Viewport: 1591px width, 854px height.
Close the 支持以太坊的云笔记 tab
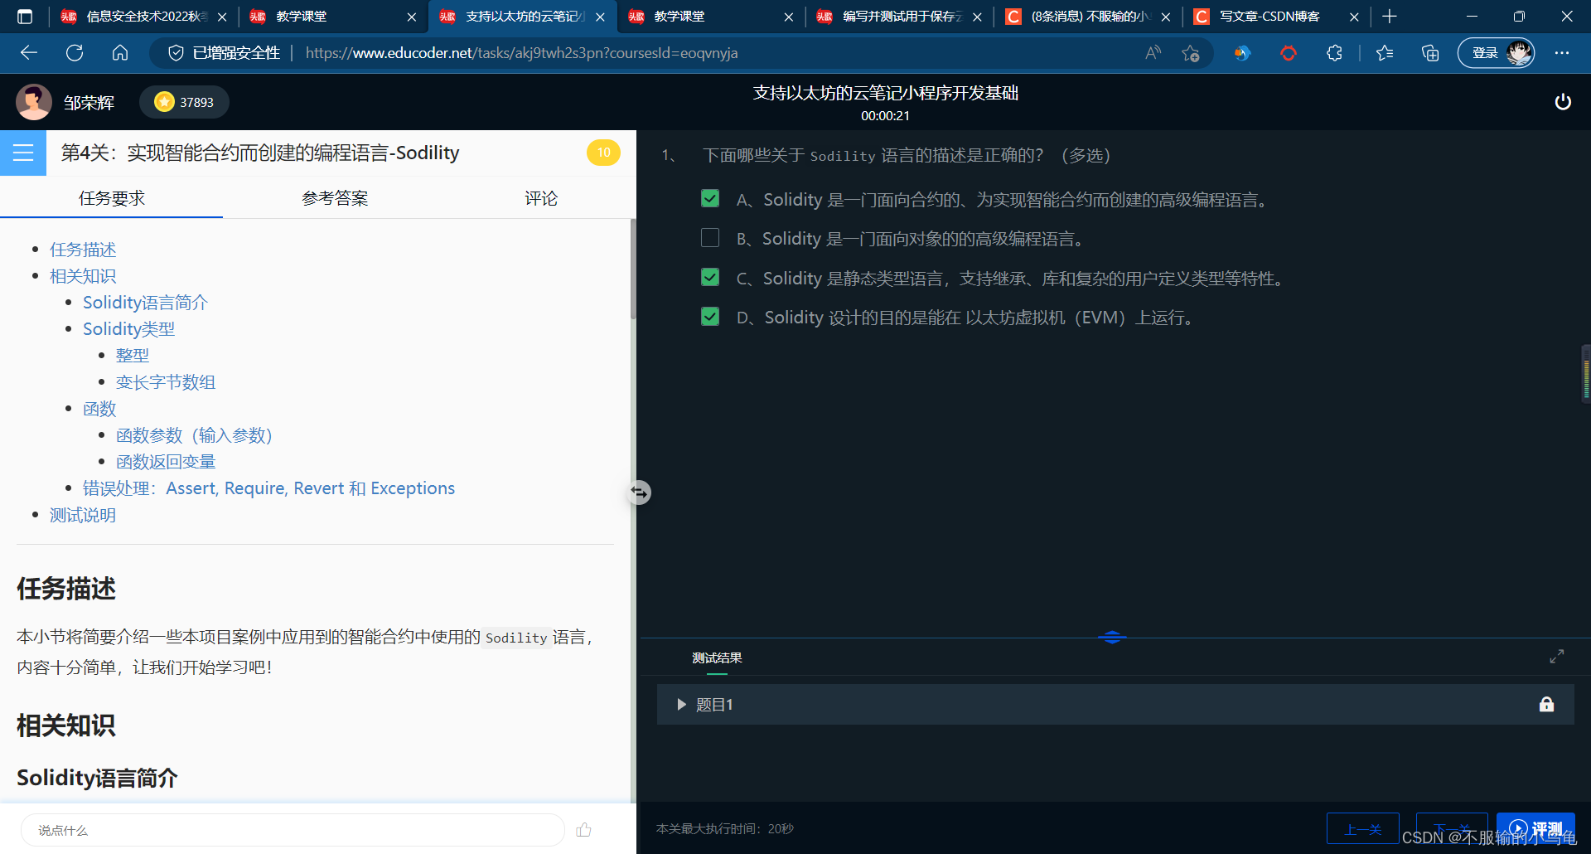[600, 17]
